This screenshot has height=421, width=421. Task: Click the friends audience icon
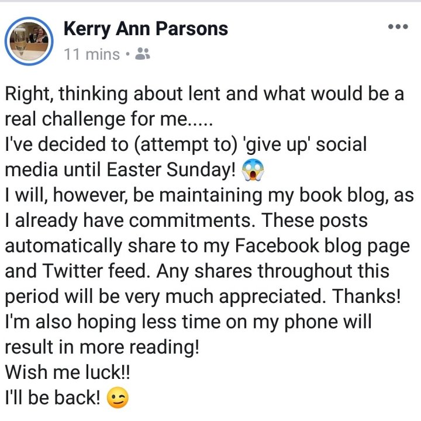[x=142, y=54]
